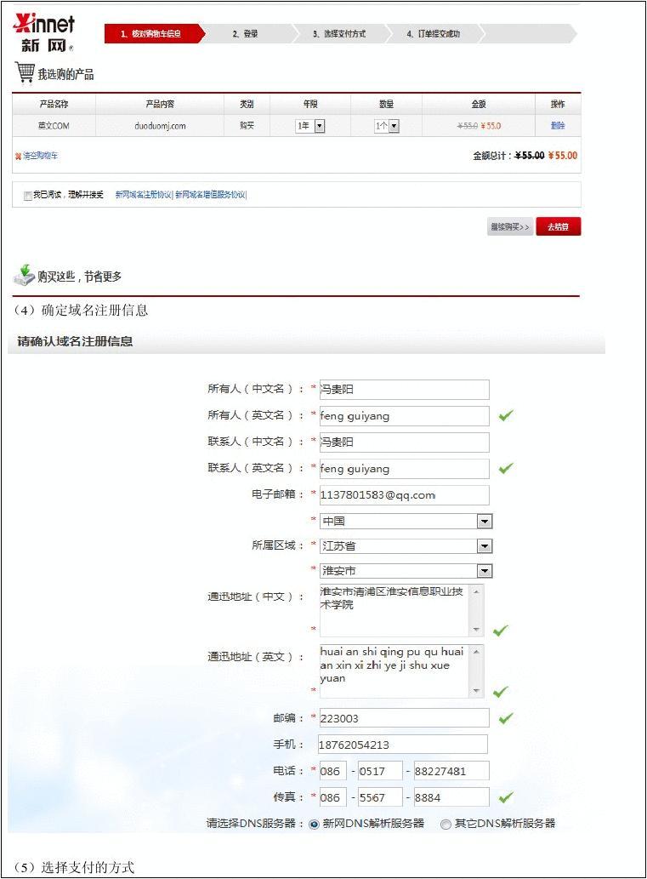Open the 年限 1年 dropdown
This screenshot has height=879, width=647.
pos(320,126)
